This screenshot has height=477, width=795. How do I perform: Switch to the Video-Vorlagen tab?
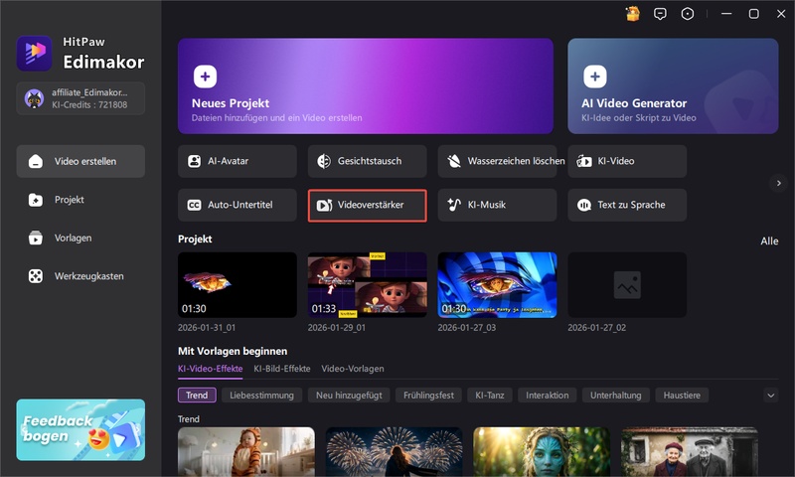[x=352, y=369]
